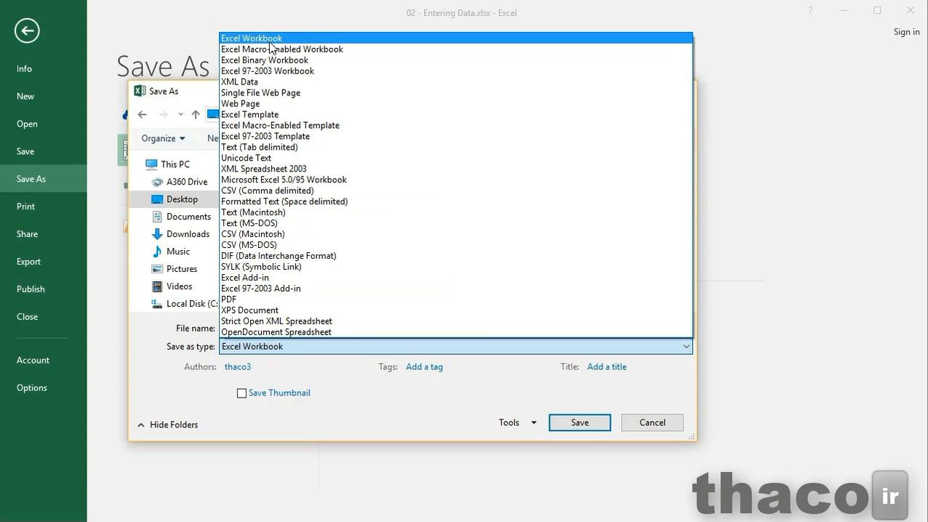928x522 pixels.
Task: Select Videos folder in tree
Action: click(179, 286)
